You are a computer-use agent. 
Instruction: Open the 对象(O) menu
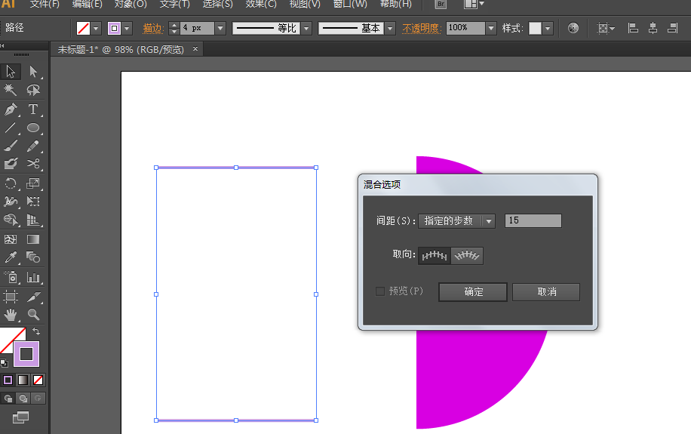[x=131, y=4]
